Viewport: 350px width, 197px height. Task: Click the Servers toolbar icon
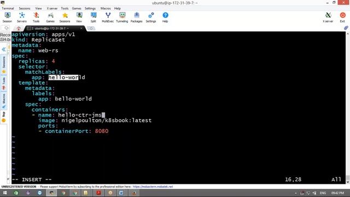pyautogui.click(x=22, y=18)
